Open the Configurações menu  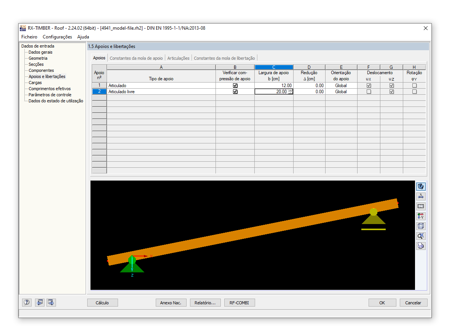[57, 37]
